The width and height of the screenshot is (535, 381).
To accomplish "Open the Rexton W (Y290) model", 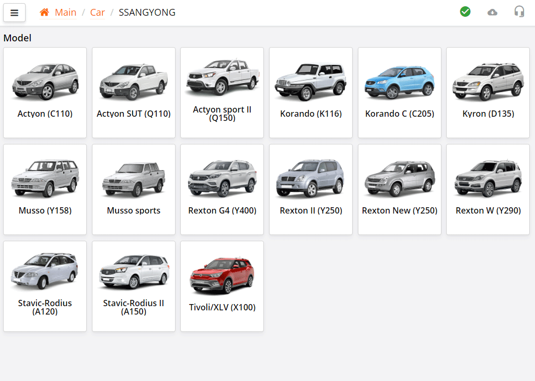I will 487,189.
